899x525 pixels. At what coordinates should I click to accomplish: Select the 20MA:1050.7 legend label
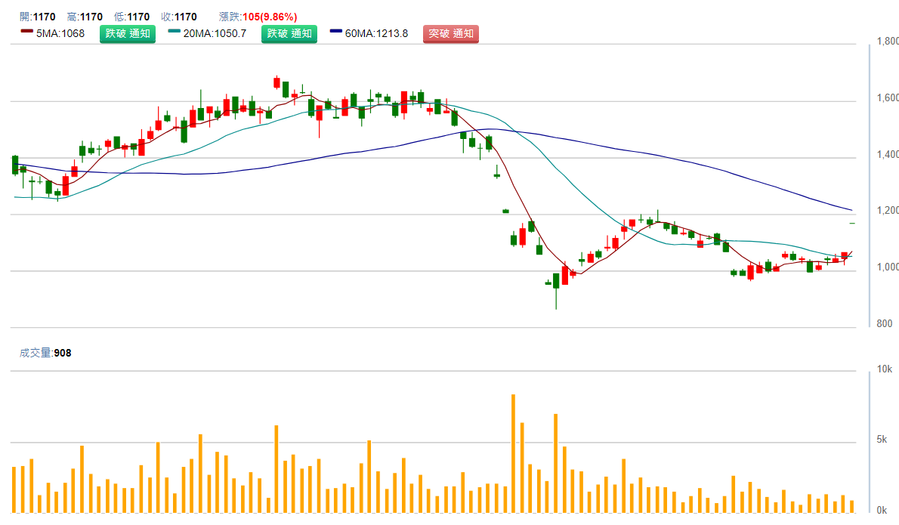215,33
